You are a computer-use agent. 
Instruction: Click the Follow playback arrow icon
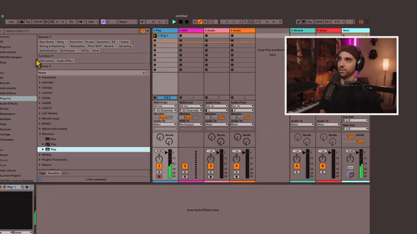pyautogui.click(x=142, y=21)
